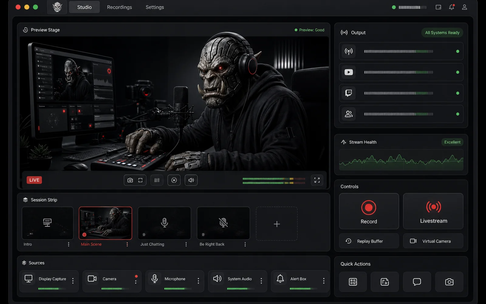Click the Excellent stream health badge

click(x=452, y=142)
